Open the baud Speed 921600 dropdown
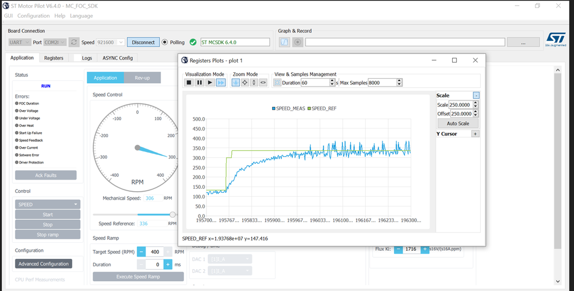 110,42
